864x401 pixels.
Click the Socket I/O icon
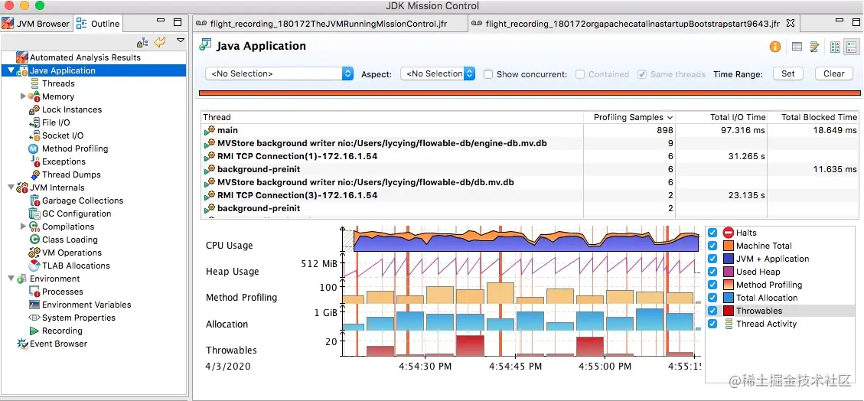tap(34, 136)
